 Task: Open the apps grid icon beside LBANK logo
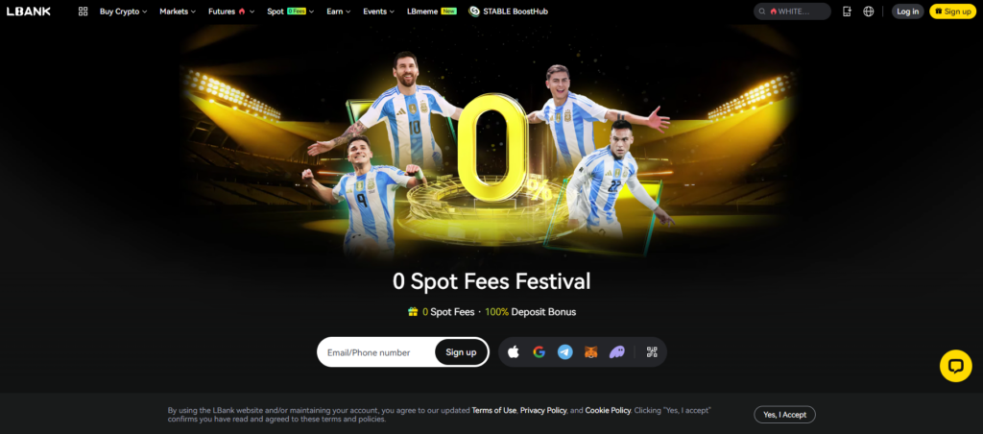83,12
